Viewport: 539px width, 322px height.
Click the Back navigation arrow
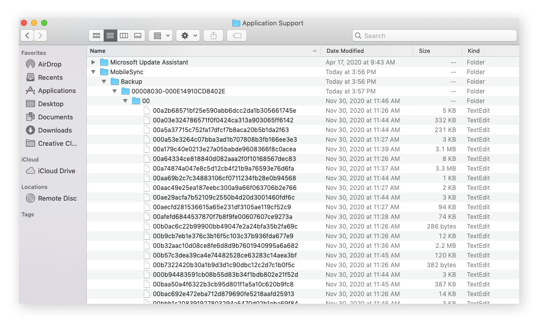coord(27,36)
